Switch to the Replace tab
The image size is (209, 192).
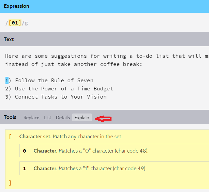[x=31, y=118]
